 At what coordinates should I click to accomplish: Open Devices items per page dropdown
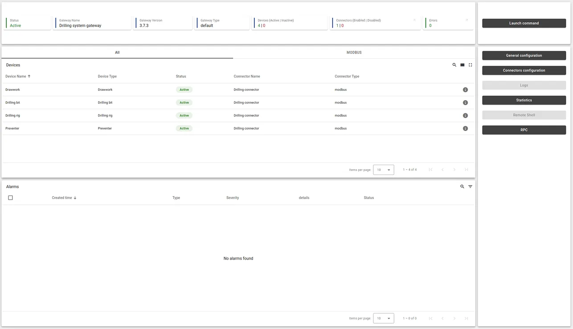[383, 170]
